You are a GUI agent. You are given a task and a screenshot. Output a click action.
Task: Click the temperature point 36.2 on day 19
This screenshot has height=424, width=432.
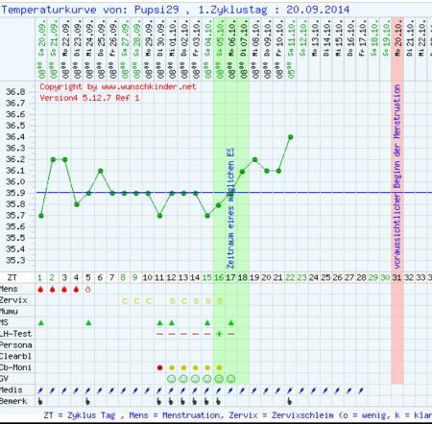tap(254, 159)
